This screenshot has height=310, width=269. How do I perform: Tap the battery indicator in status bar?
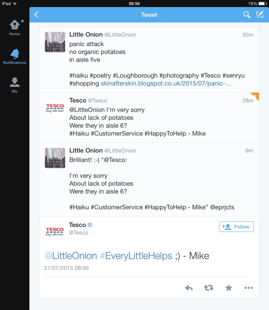[x=263, y=4]
